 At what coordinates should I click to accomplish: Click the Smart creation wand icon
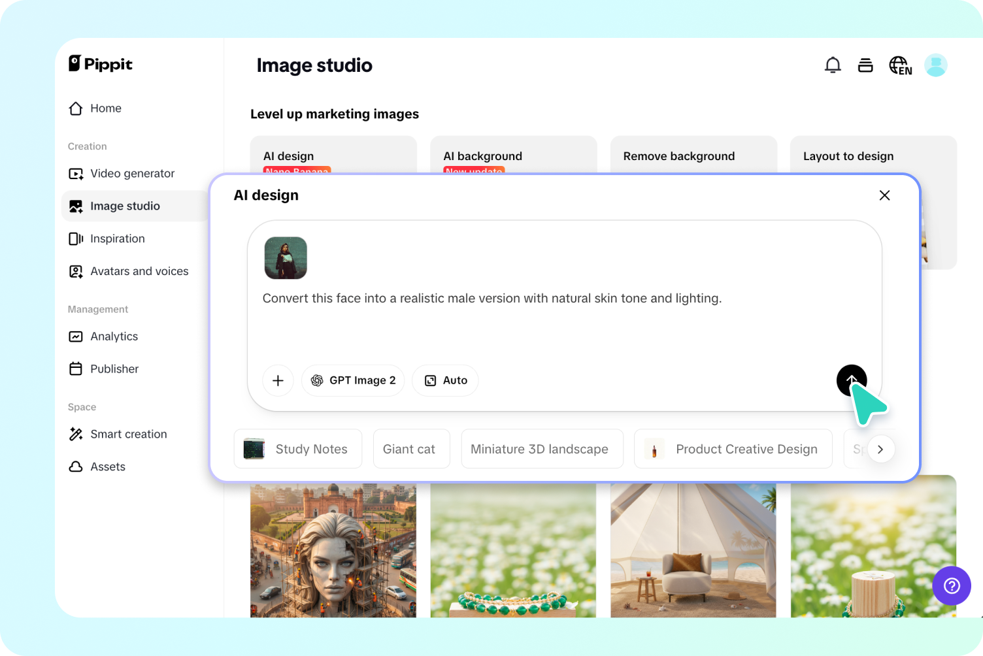click(76, 435)
